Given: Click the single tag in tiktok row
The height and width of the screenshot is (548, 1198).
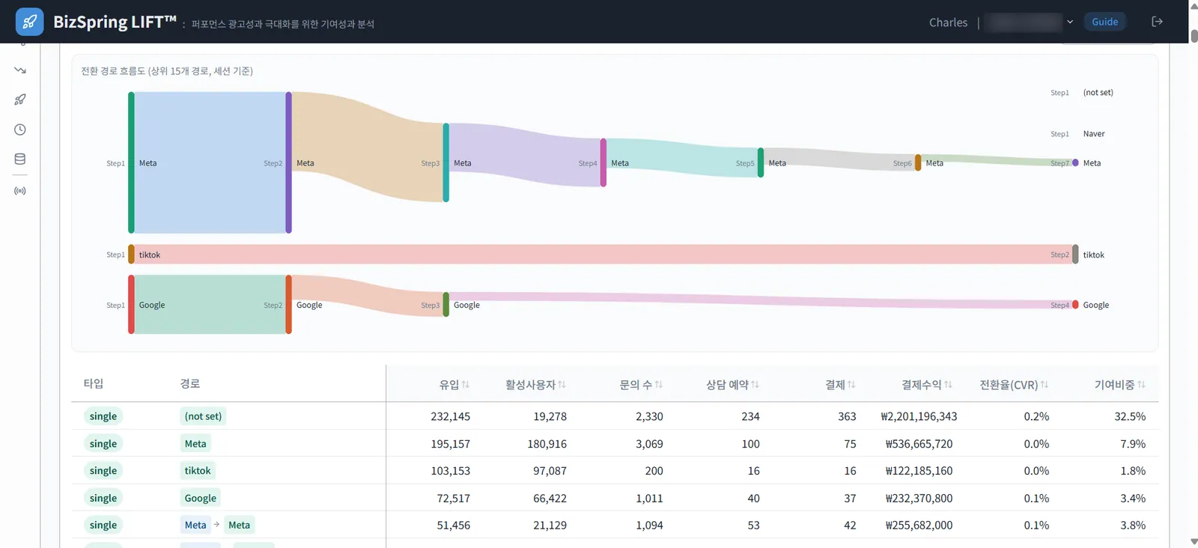Looking at the screenshot, I should tap(103, 470).
